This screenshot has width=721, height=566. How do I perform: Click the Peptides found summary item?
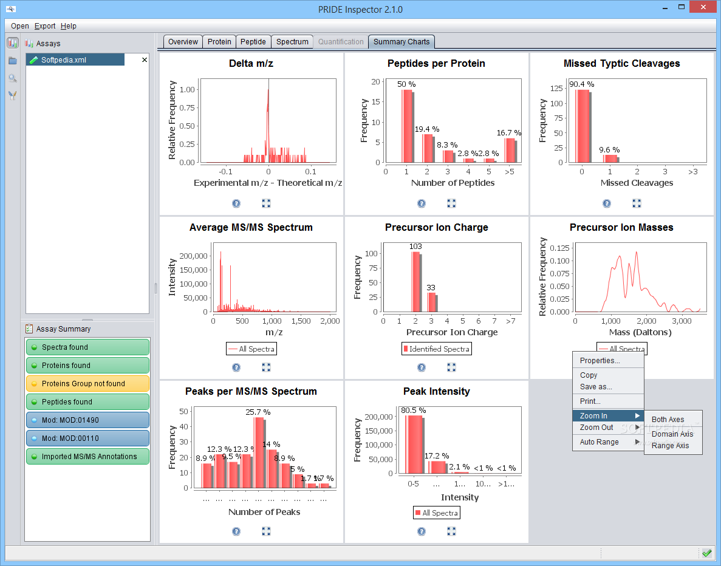[88, 402]
